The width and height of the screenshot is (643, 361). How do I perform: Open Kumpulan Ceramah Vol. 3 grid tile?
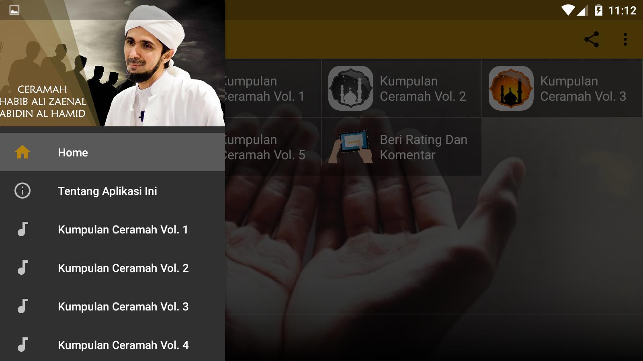(562, 88)
